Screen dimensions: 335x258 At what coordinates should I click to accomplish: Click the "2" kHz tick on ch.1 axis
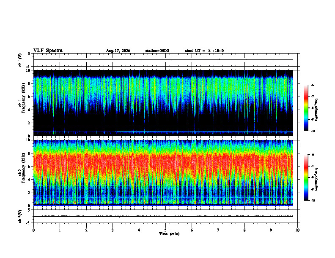click(x=29, y=123)
